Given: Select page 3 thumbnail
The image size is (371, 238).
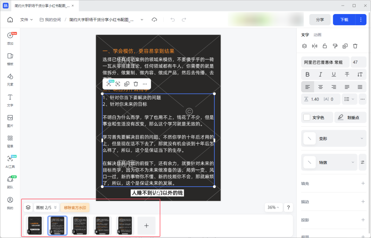Looking at the screenshot, I should point(80,225).
